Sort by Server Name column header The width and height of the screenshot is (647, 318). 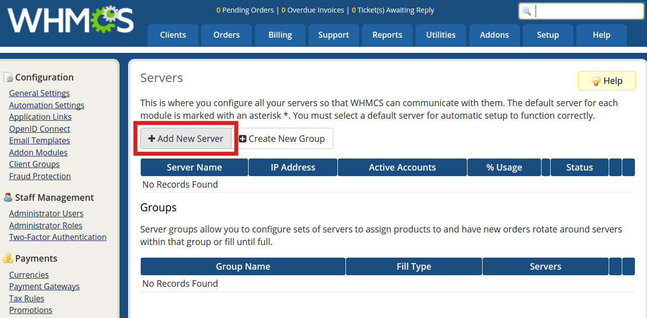coord(194,168)
